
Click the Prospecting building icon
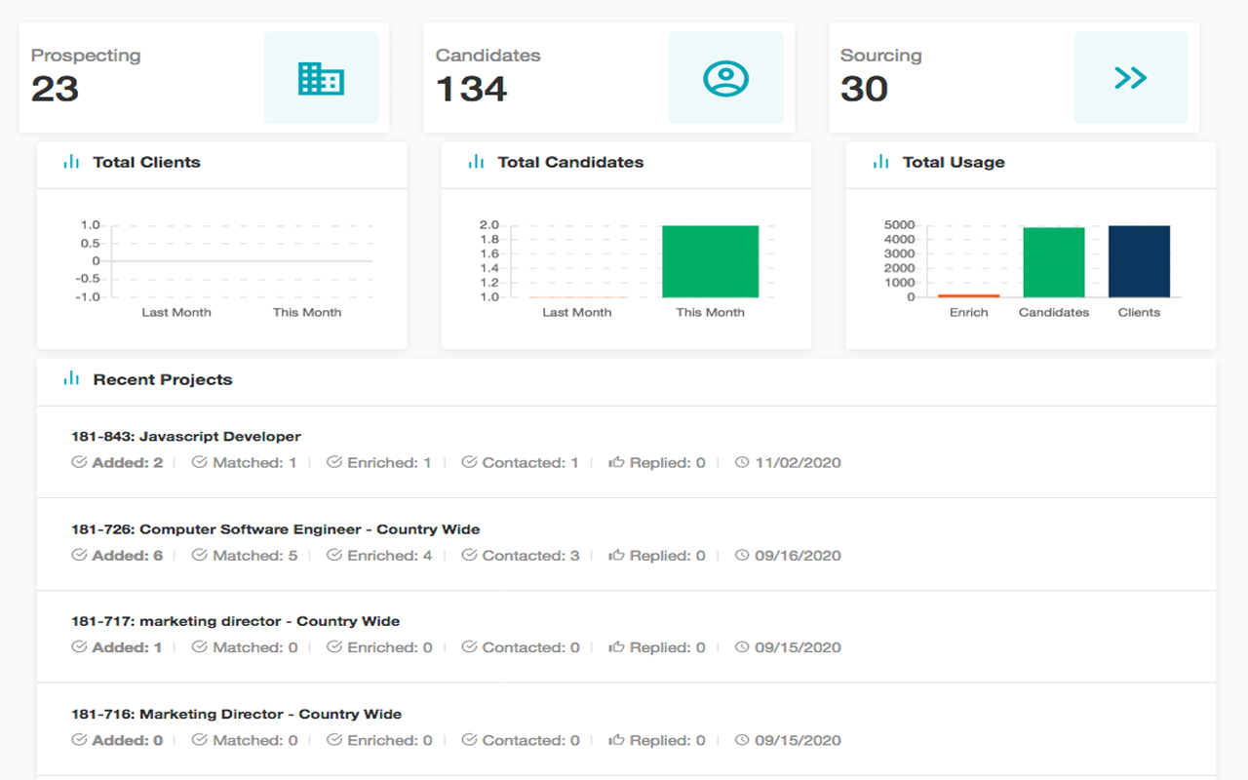pos(321,78)
